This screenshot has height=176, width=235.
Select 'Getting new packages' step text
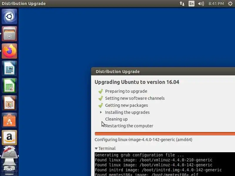[x=127, y=105]
